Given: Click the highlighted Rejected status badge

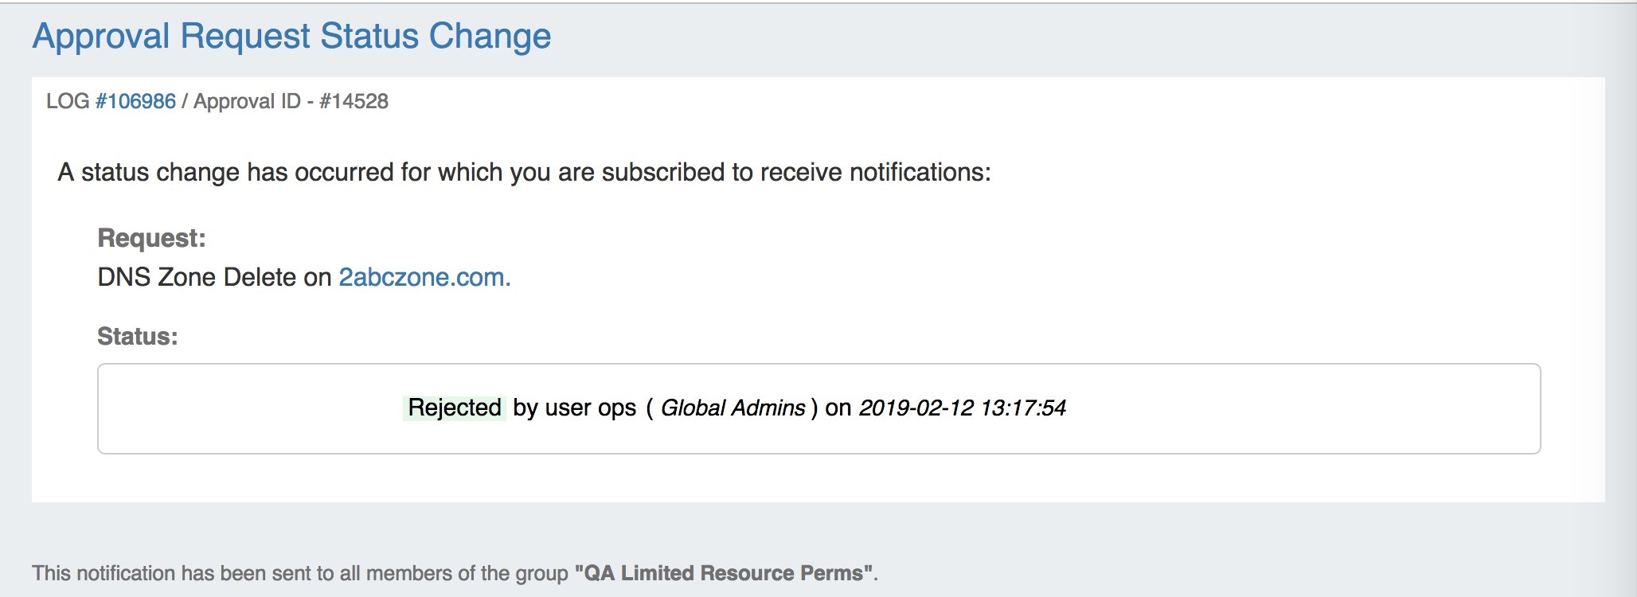Looking at the screenshot, I should [x=454, y=408].
